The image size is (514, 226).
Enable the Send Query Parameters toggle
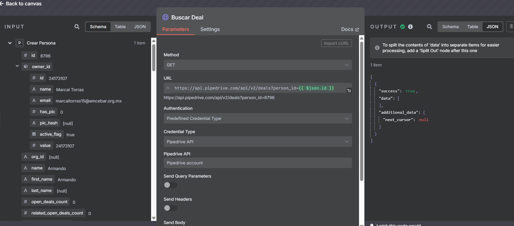[x=170, y=185]
